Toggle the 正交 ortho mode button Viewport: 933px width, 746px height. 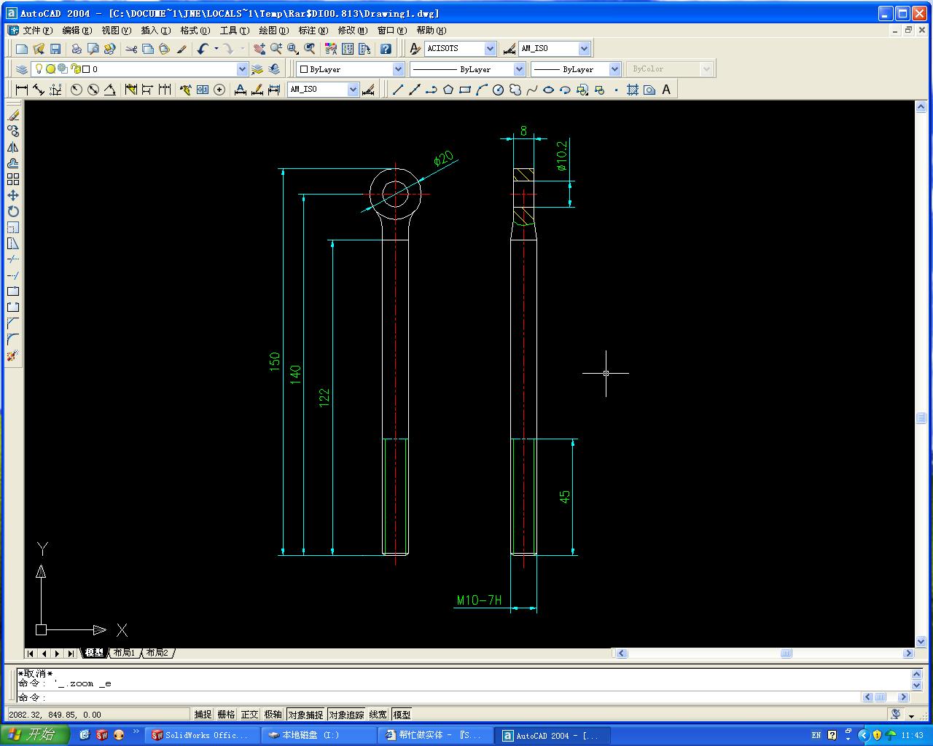[249, 715]
